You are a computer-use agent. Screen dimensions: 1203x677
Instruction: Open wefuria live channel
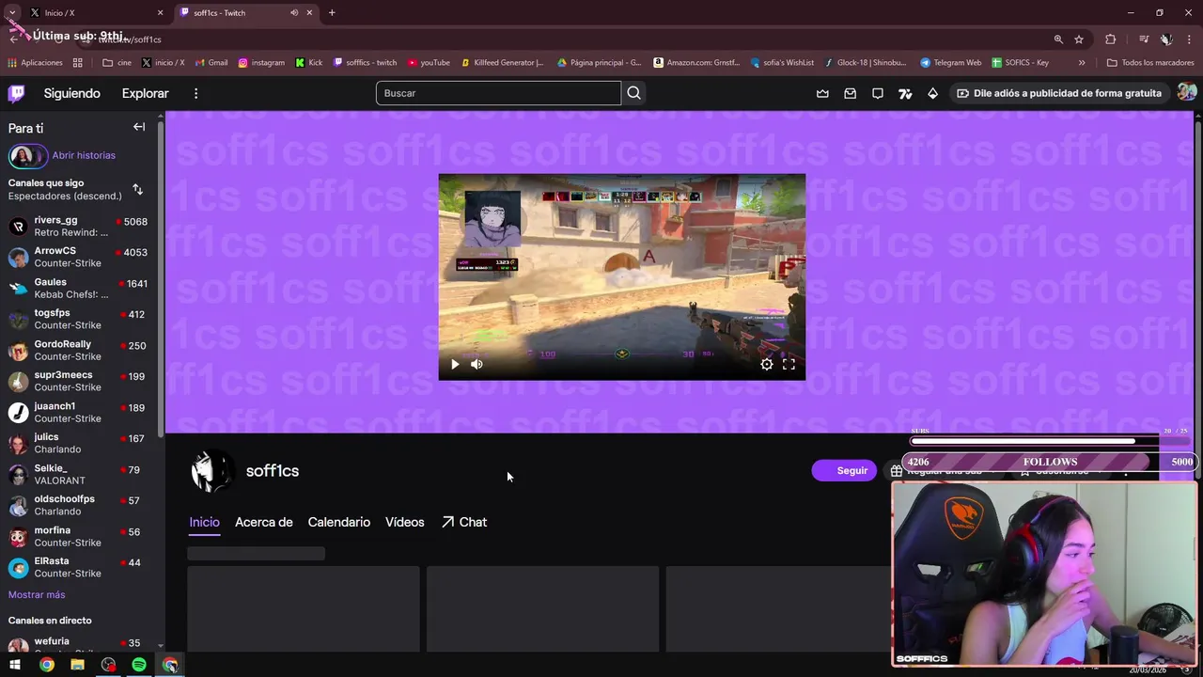click(x=79, y=643)
